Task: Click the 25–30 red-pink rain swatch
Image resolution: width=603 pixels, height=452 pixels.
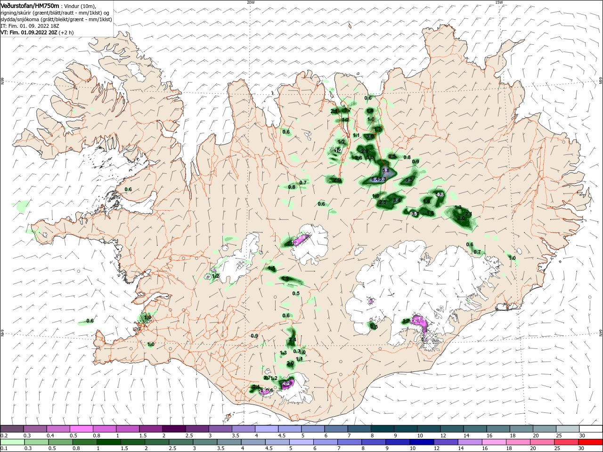Action: point(566,442)
